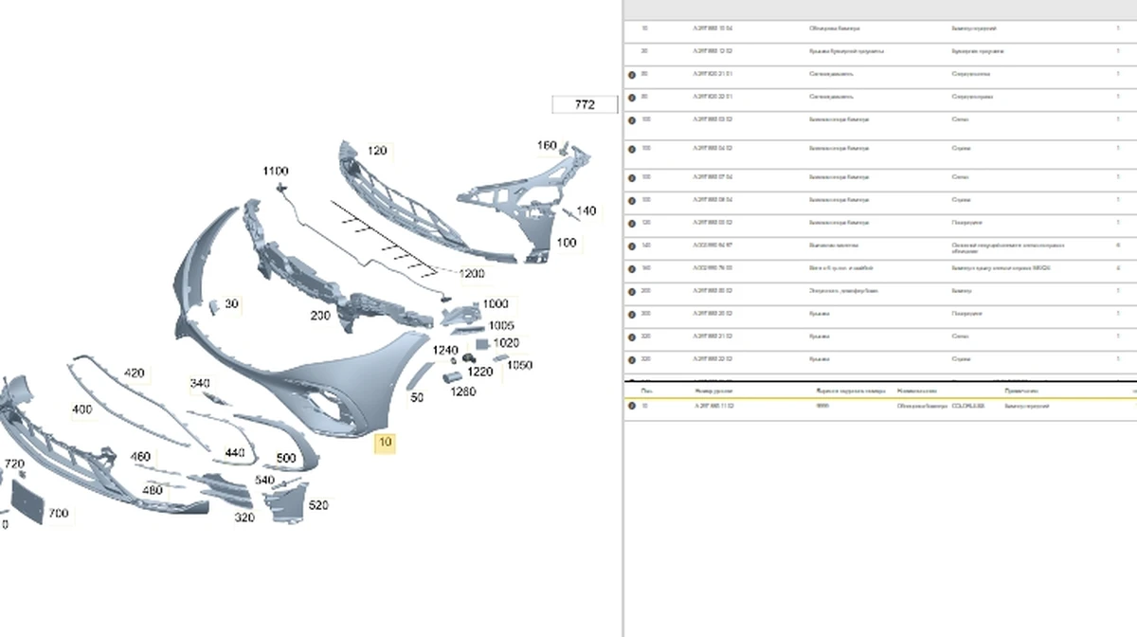Select callout 1100 on the diagram
Image resolution: width=1137 pixels, height=637 pixels.
pos(276,172)
